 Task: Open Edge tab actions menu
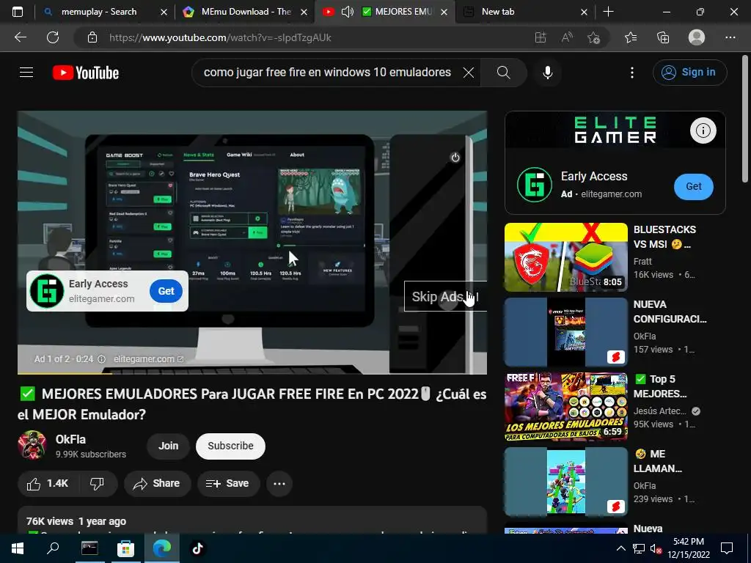18,12
